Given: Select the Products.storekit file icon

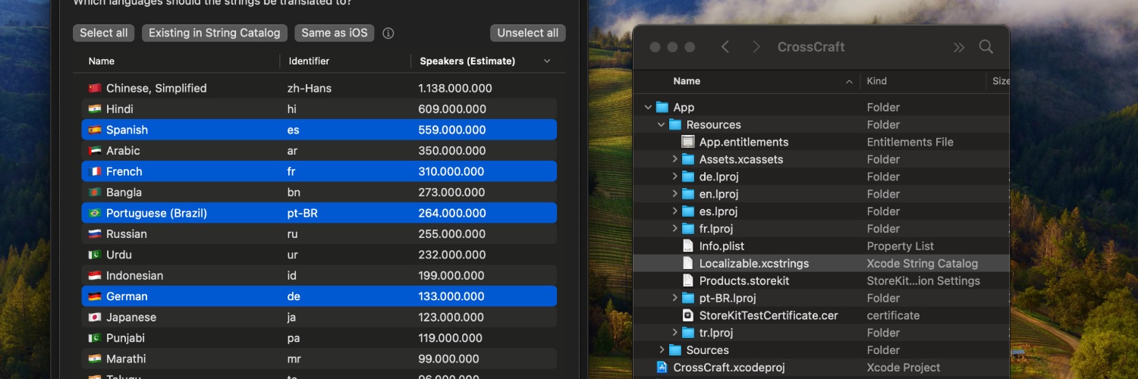Looking at the screenshot, I should (x=688, y=280).
